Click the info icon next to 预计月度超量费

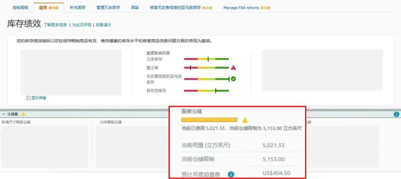231,175
